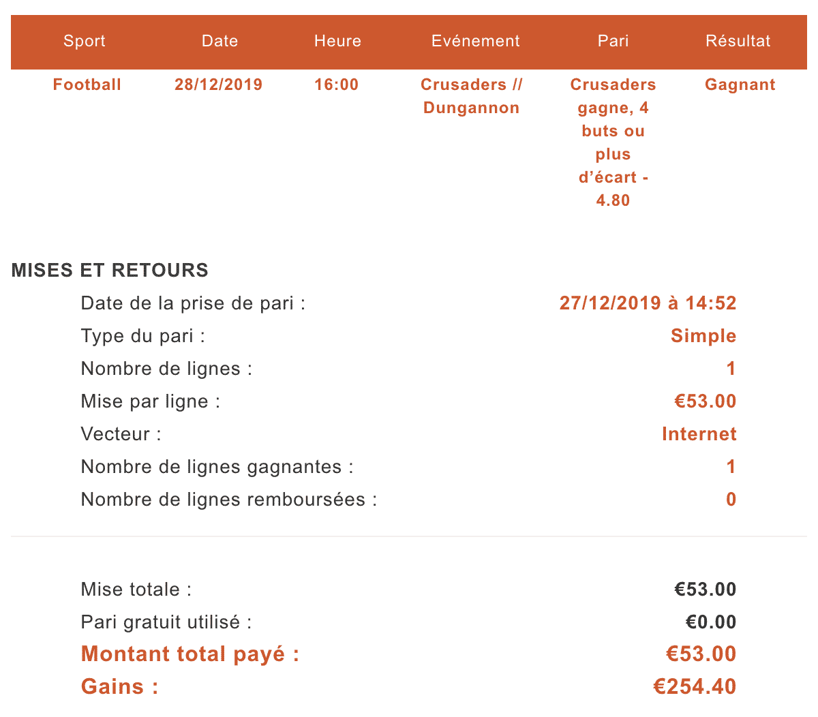Select the Gagnant result text
The height and width of the screenshot is (717, 818).
point(740,85)
